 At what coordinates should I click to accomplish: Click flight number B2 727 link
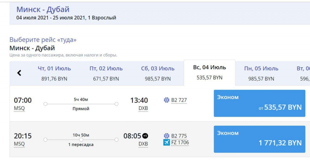point(179,100)
